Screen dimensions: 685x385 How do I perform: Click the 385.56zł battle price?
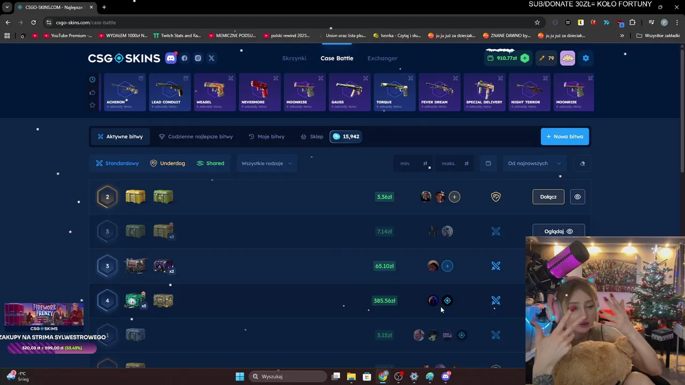pos(384,301)
